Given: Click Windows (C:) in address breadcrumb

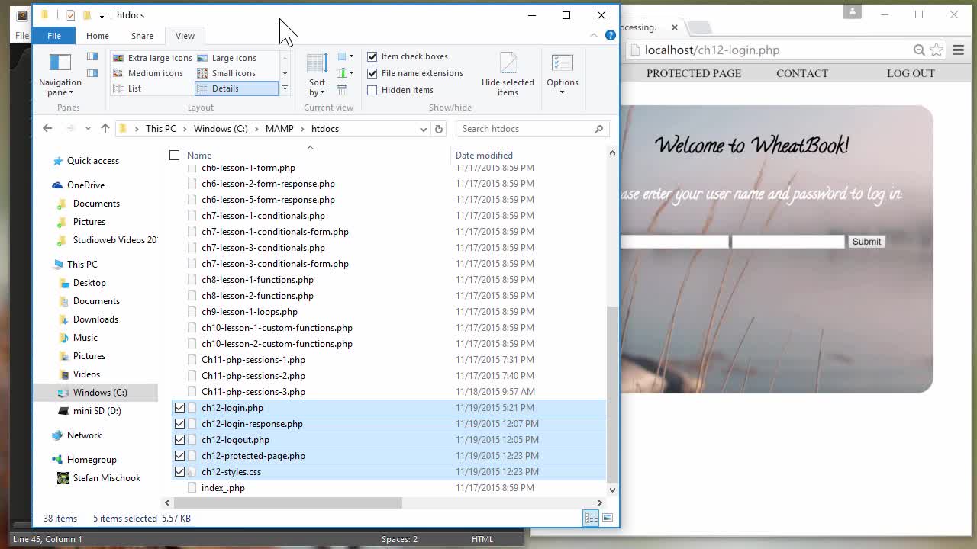Looking at the screenshot, I should pos(221,129).
